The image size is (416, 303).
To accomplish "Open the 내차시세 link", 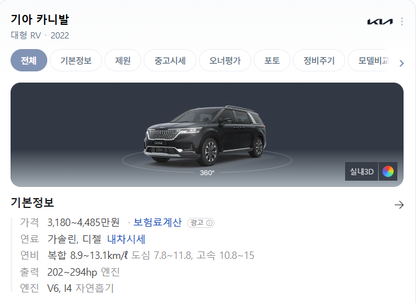I will (x=126, y=239).
